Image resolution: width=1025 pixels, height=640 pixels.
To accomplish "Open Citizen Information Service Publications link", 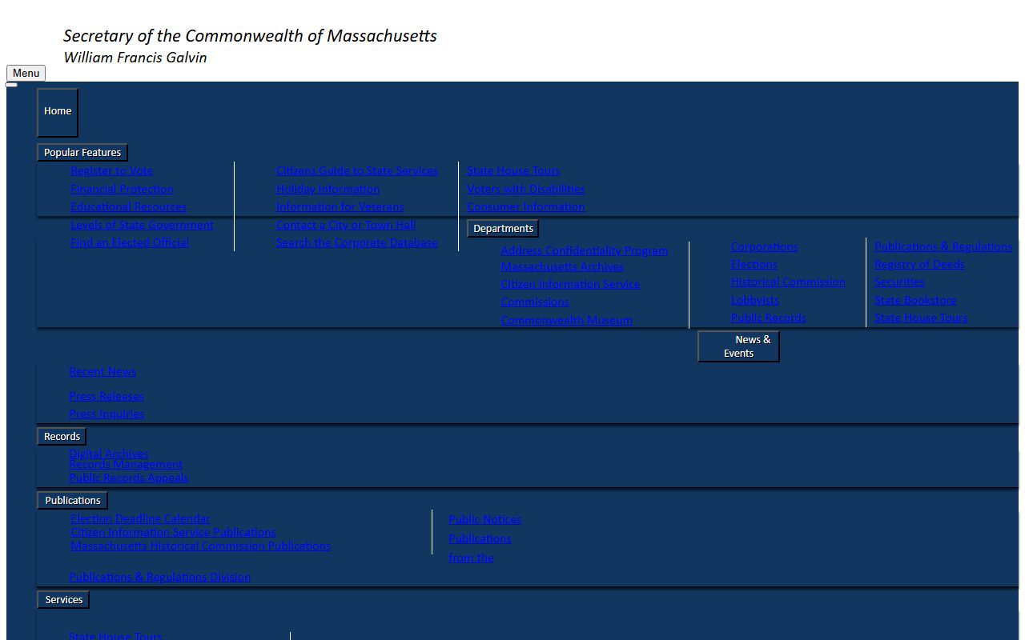I will 173,532.
